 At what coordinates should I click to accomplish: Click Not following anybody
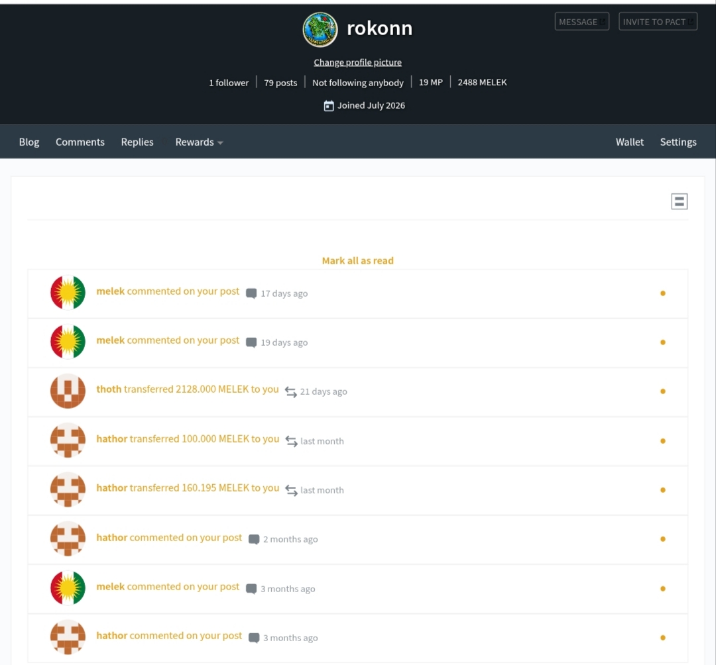(x=358, y=83)
